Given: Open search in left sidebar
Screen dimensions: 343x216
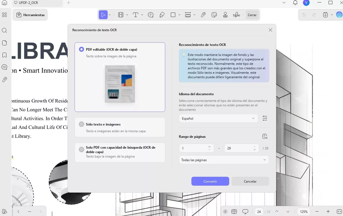Looking at the screenshot, I should click(4, 30).
